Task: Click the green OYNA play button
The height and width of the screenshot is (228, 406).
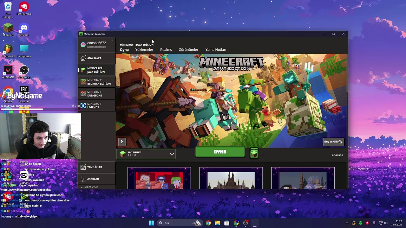Action: pyautogui.click(x=220, y=152)
